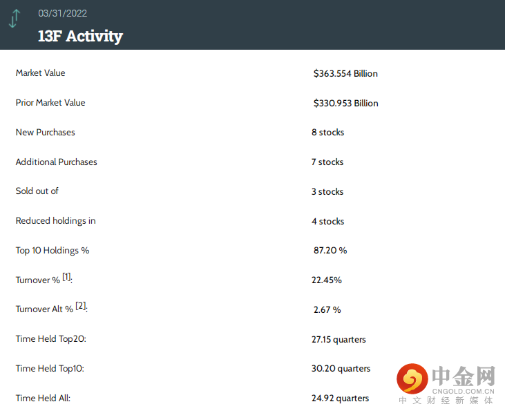This screenshot has height=413, width=505.
Task: Click the Market Value label
Action: tap(40, 73)
